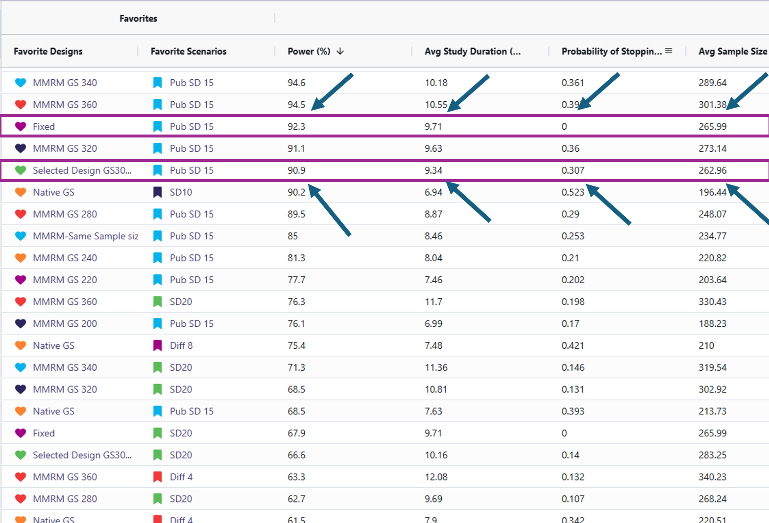Click the Favorite Scenarios column header

pyautogui.click(x=189, y=51)
